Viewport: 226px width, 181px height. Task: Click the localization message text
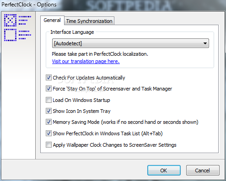100,54
